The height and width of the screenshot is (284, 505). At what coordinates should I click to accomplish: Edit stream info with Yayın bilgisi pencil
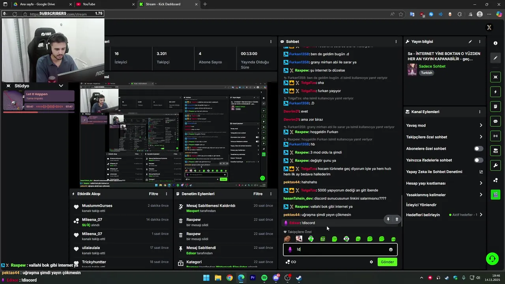click(470, 41)
